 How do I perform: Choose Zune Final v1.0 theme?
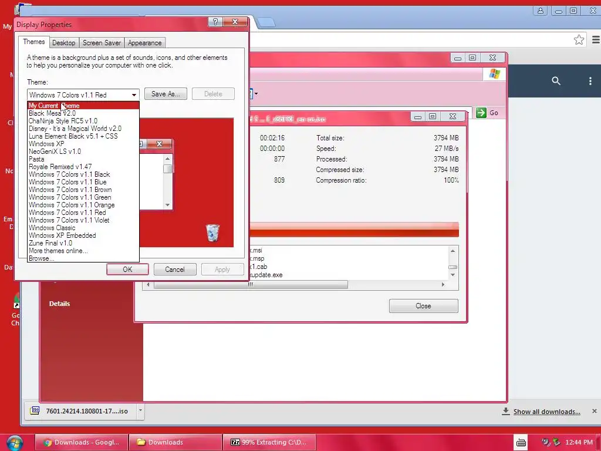(83, 243)
